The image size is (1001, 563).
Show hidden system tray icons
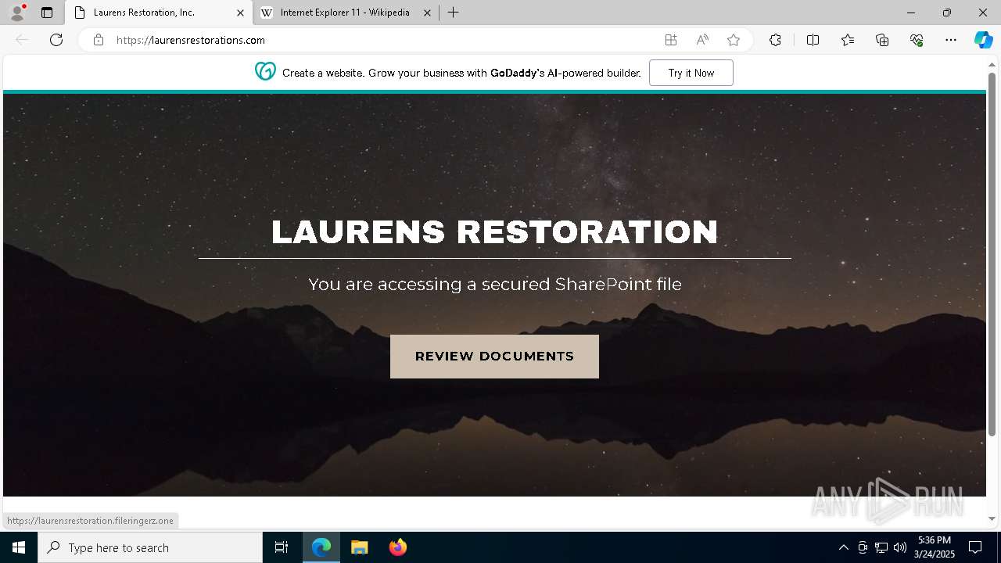click(843, 547)
